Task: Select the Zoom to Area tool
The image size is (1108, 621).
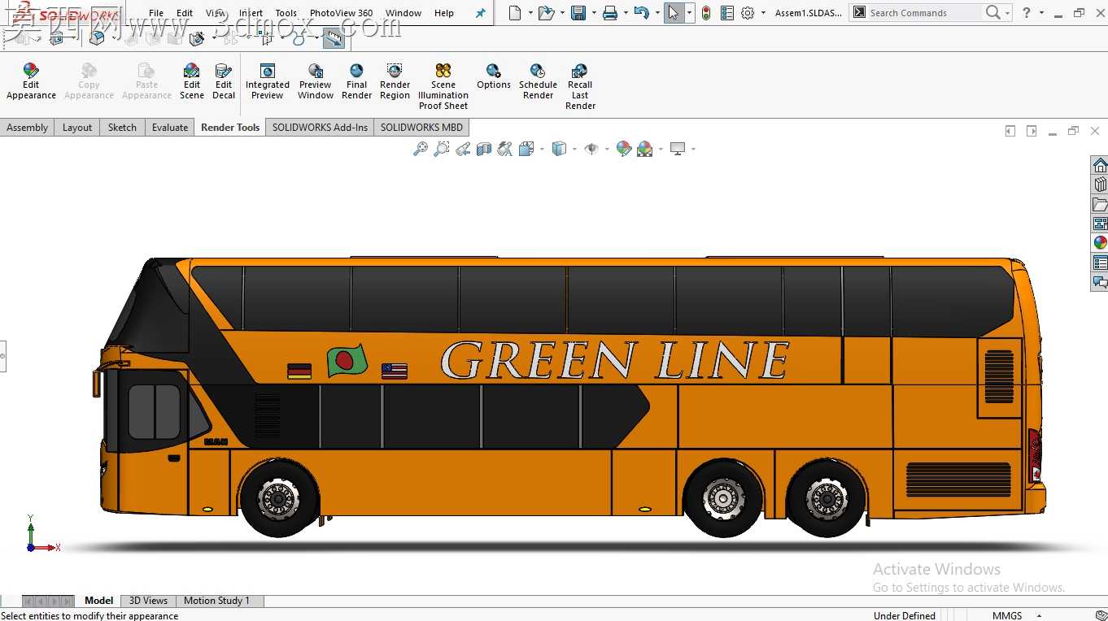Action: (442, 149)
